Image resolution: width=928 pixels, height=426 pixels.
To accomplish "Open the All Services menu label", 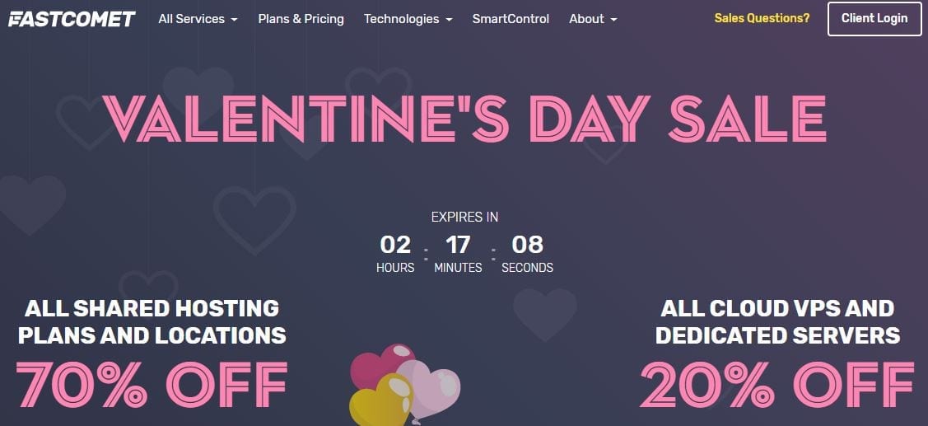I will pyautogui.click(x=191, y=19).
